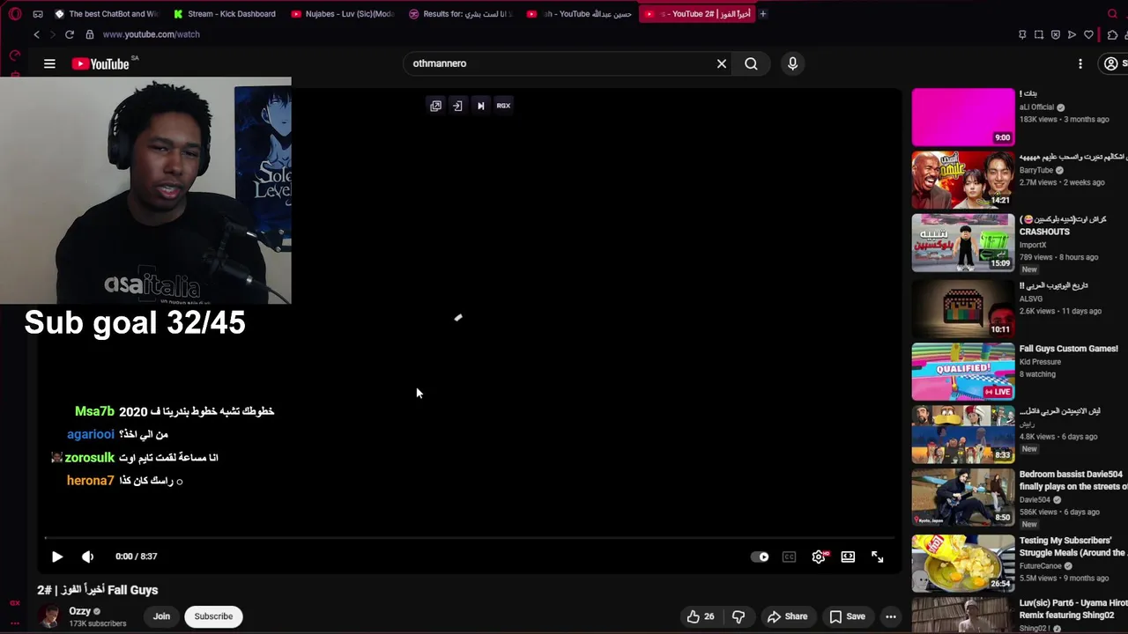Viewport: 1128px width, 634px height.
Task: Click the video title Fall Guys
Action: 98,590
